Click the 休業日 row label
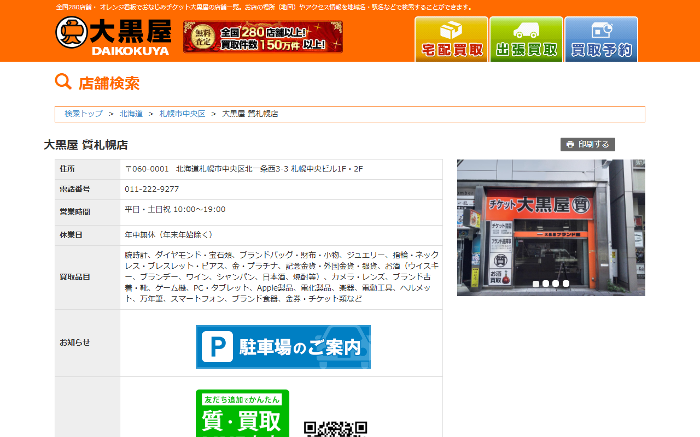 coord(71,235)
